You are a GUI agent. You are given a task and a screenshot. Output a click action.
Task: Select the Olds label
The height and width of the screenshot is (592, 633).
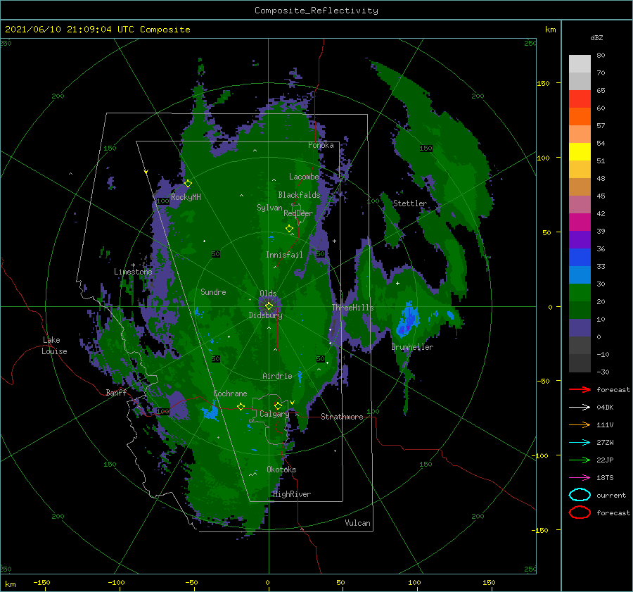[268, 293]
